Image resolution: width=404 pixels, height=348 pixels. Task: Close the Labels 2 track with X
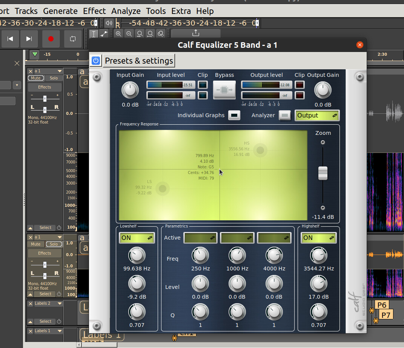click(x=31, y=304)
